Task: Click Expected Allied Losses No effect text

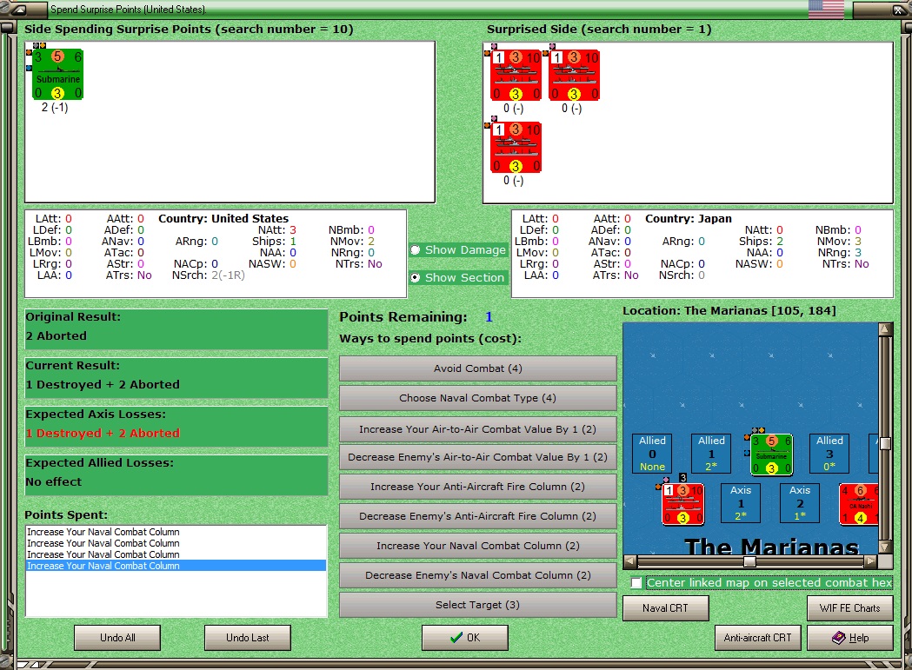Action: pos(54,482)
